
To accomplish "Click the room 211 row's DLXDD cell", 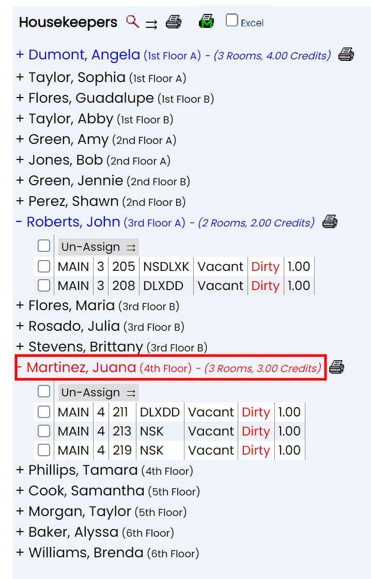I will 160,412.
